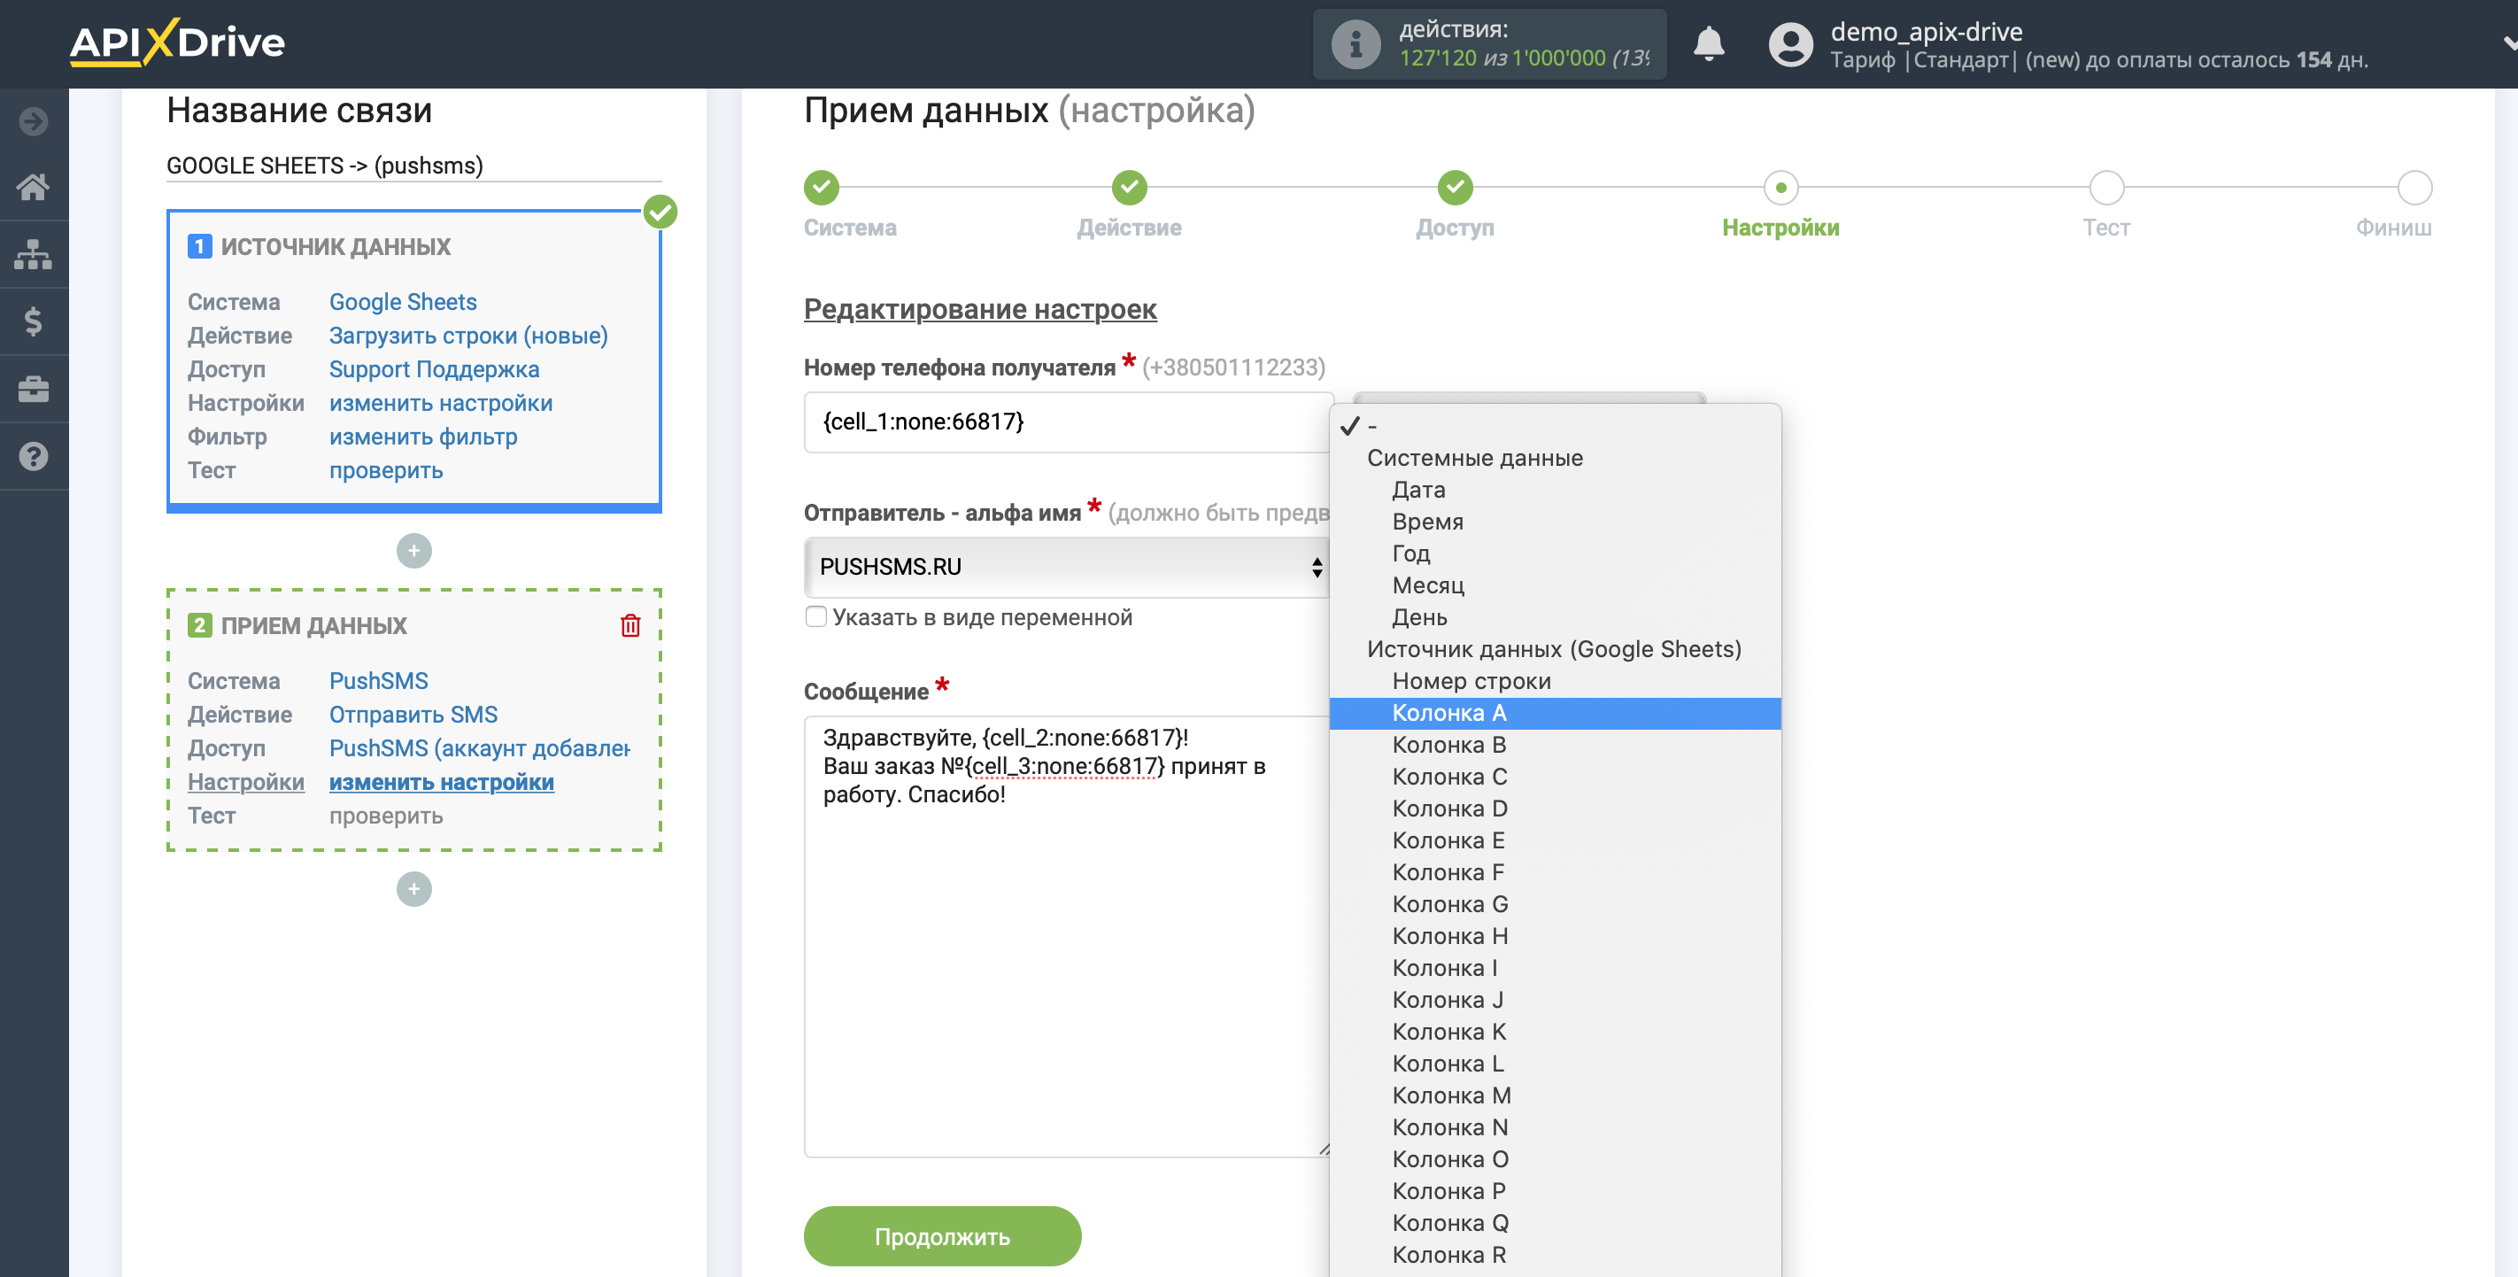
Task: Open billing dollar icon in sidebar
Action: pos(34,321)
